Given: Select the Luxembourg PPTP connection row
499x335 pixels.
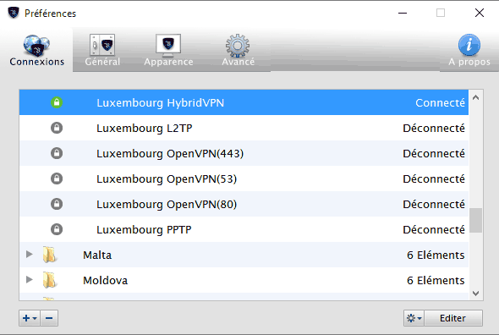Looking at the screenshot, I should 244,229.
